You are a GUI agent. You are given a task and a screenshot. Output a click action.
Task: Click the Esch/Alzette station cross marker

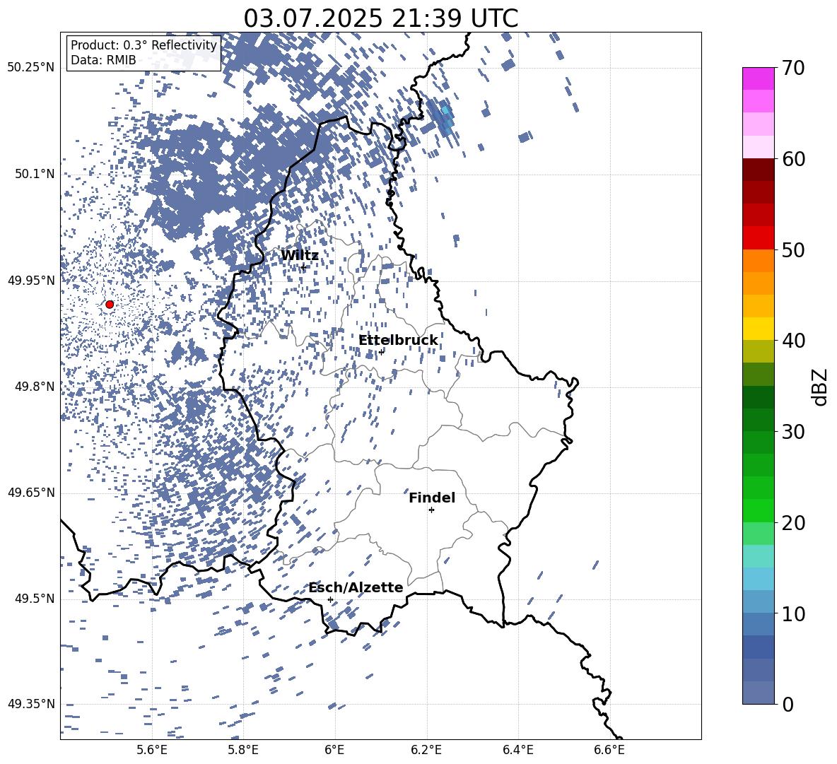click(x=330, y=599)
